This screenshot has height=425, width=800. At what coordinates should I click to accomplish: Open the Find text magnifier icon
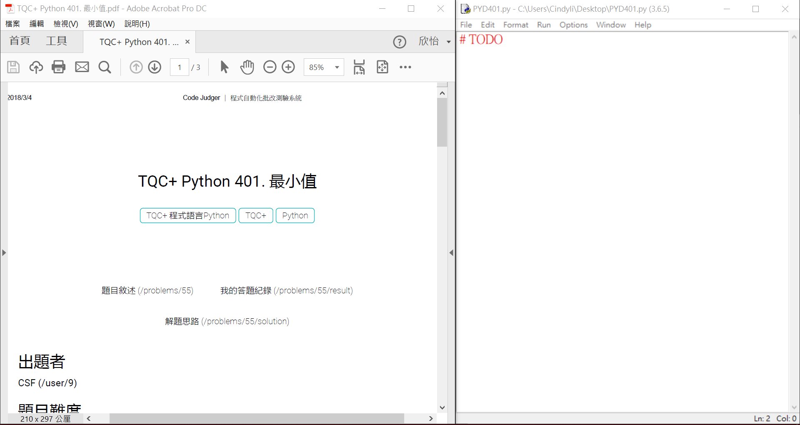coord(105,67)
